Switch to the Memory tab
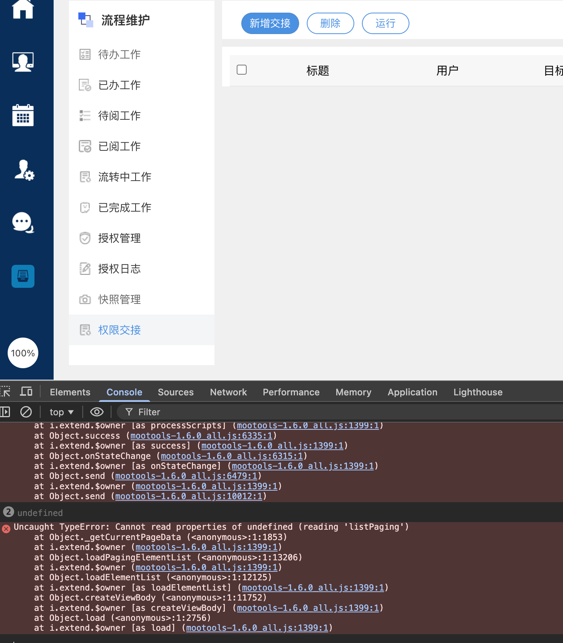The image size is (563, 643). (x=354, y=392)
